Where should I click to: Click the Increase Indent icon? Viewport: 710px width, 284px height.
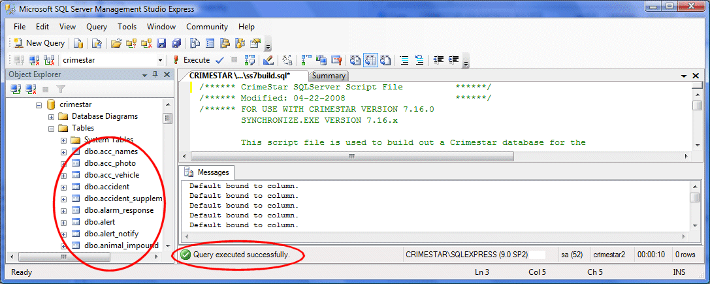(453, 60)
